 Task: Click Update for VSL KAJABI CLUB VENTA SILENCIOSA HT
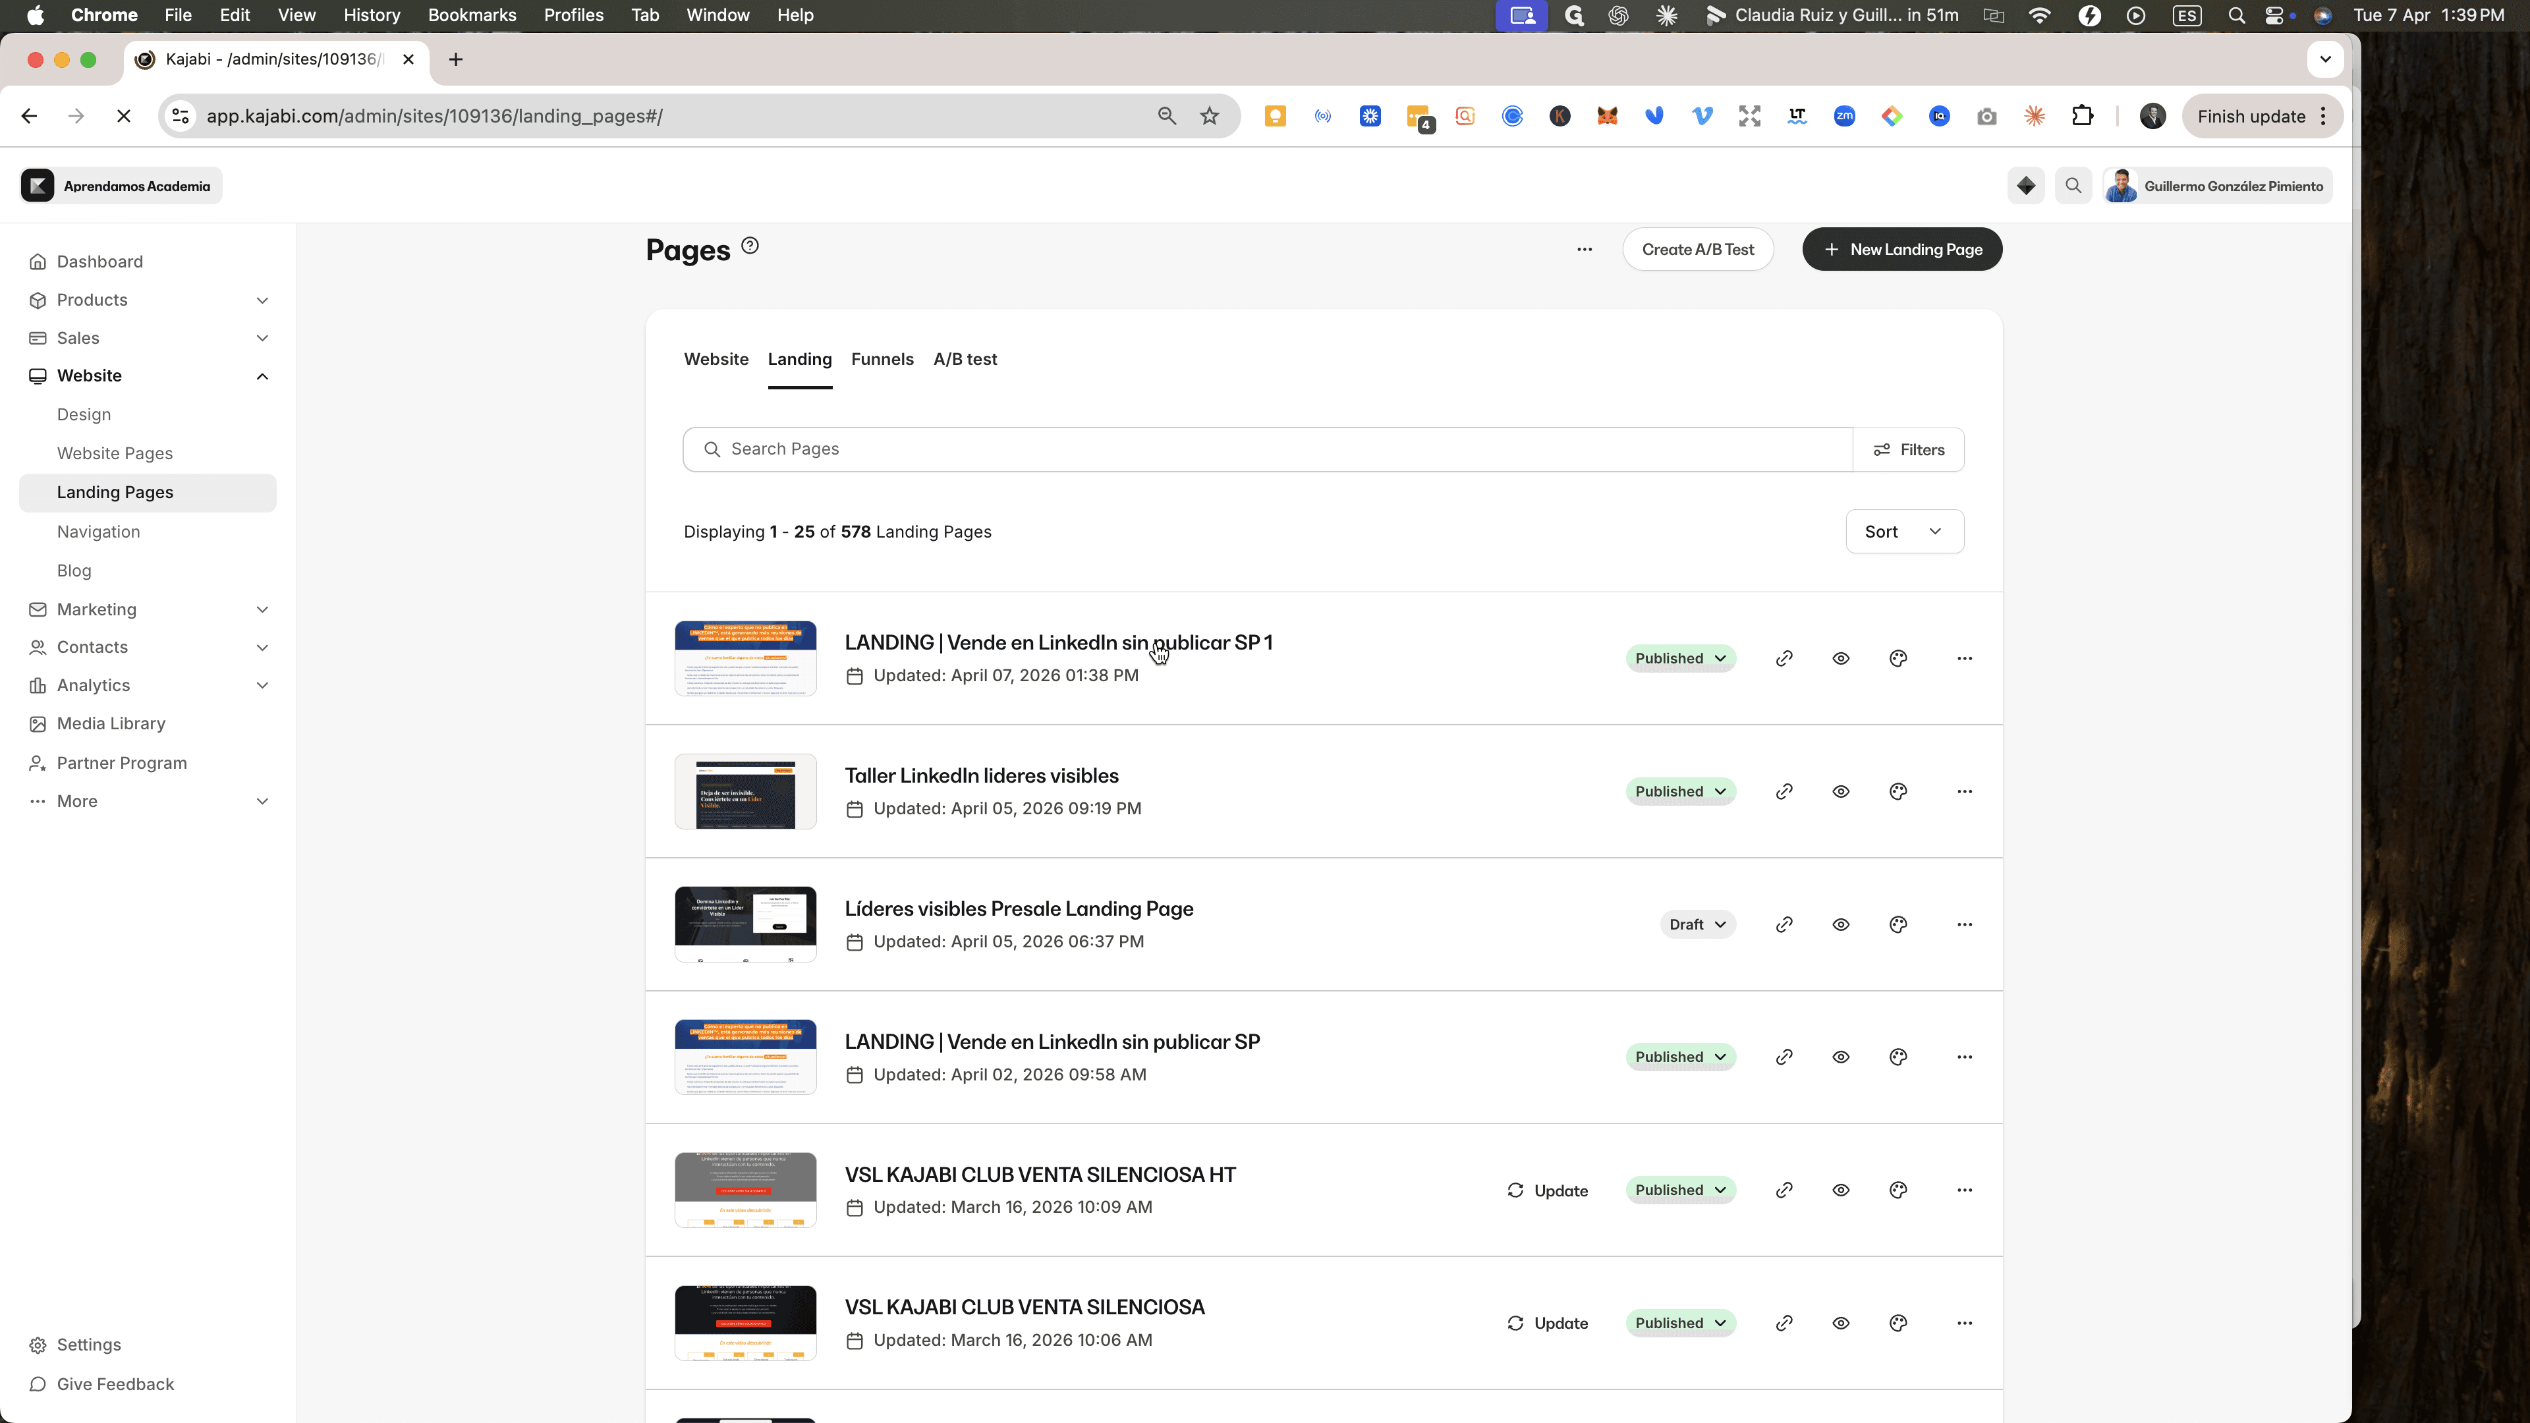coord(1547,1190)
